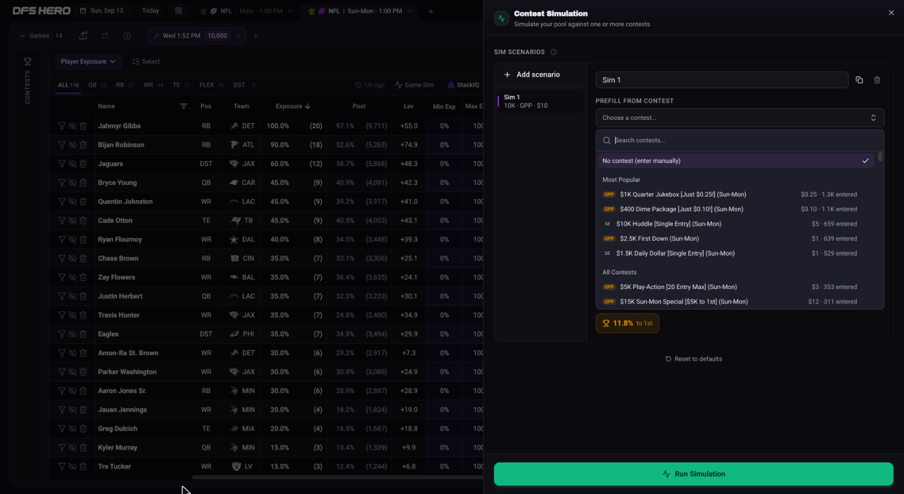Image resolution: width=904 pixels, height=494 pixels.
Task: Expand the Games 14 dropdown
Action: pyautogui.click(x=41, y=36)
